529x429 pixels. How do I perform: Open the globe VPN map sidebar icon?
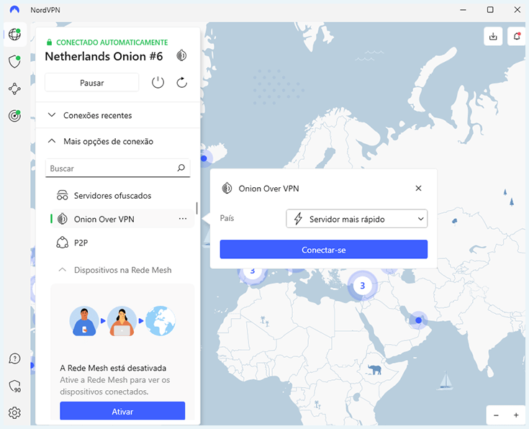[x=14, y=35]
